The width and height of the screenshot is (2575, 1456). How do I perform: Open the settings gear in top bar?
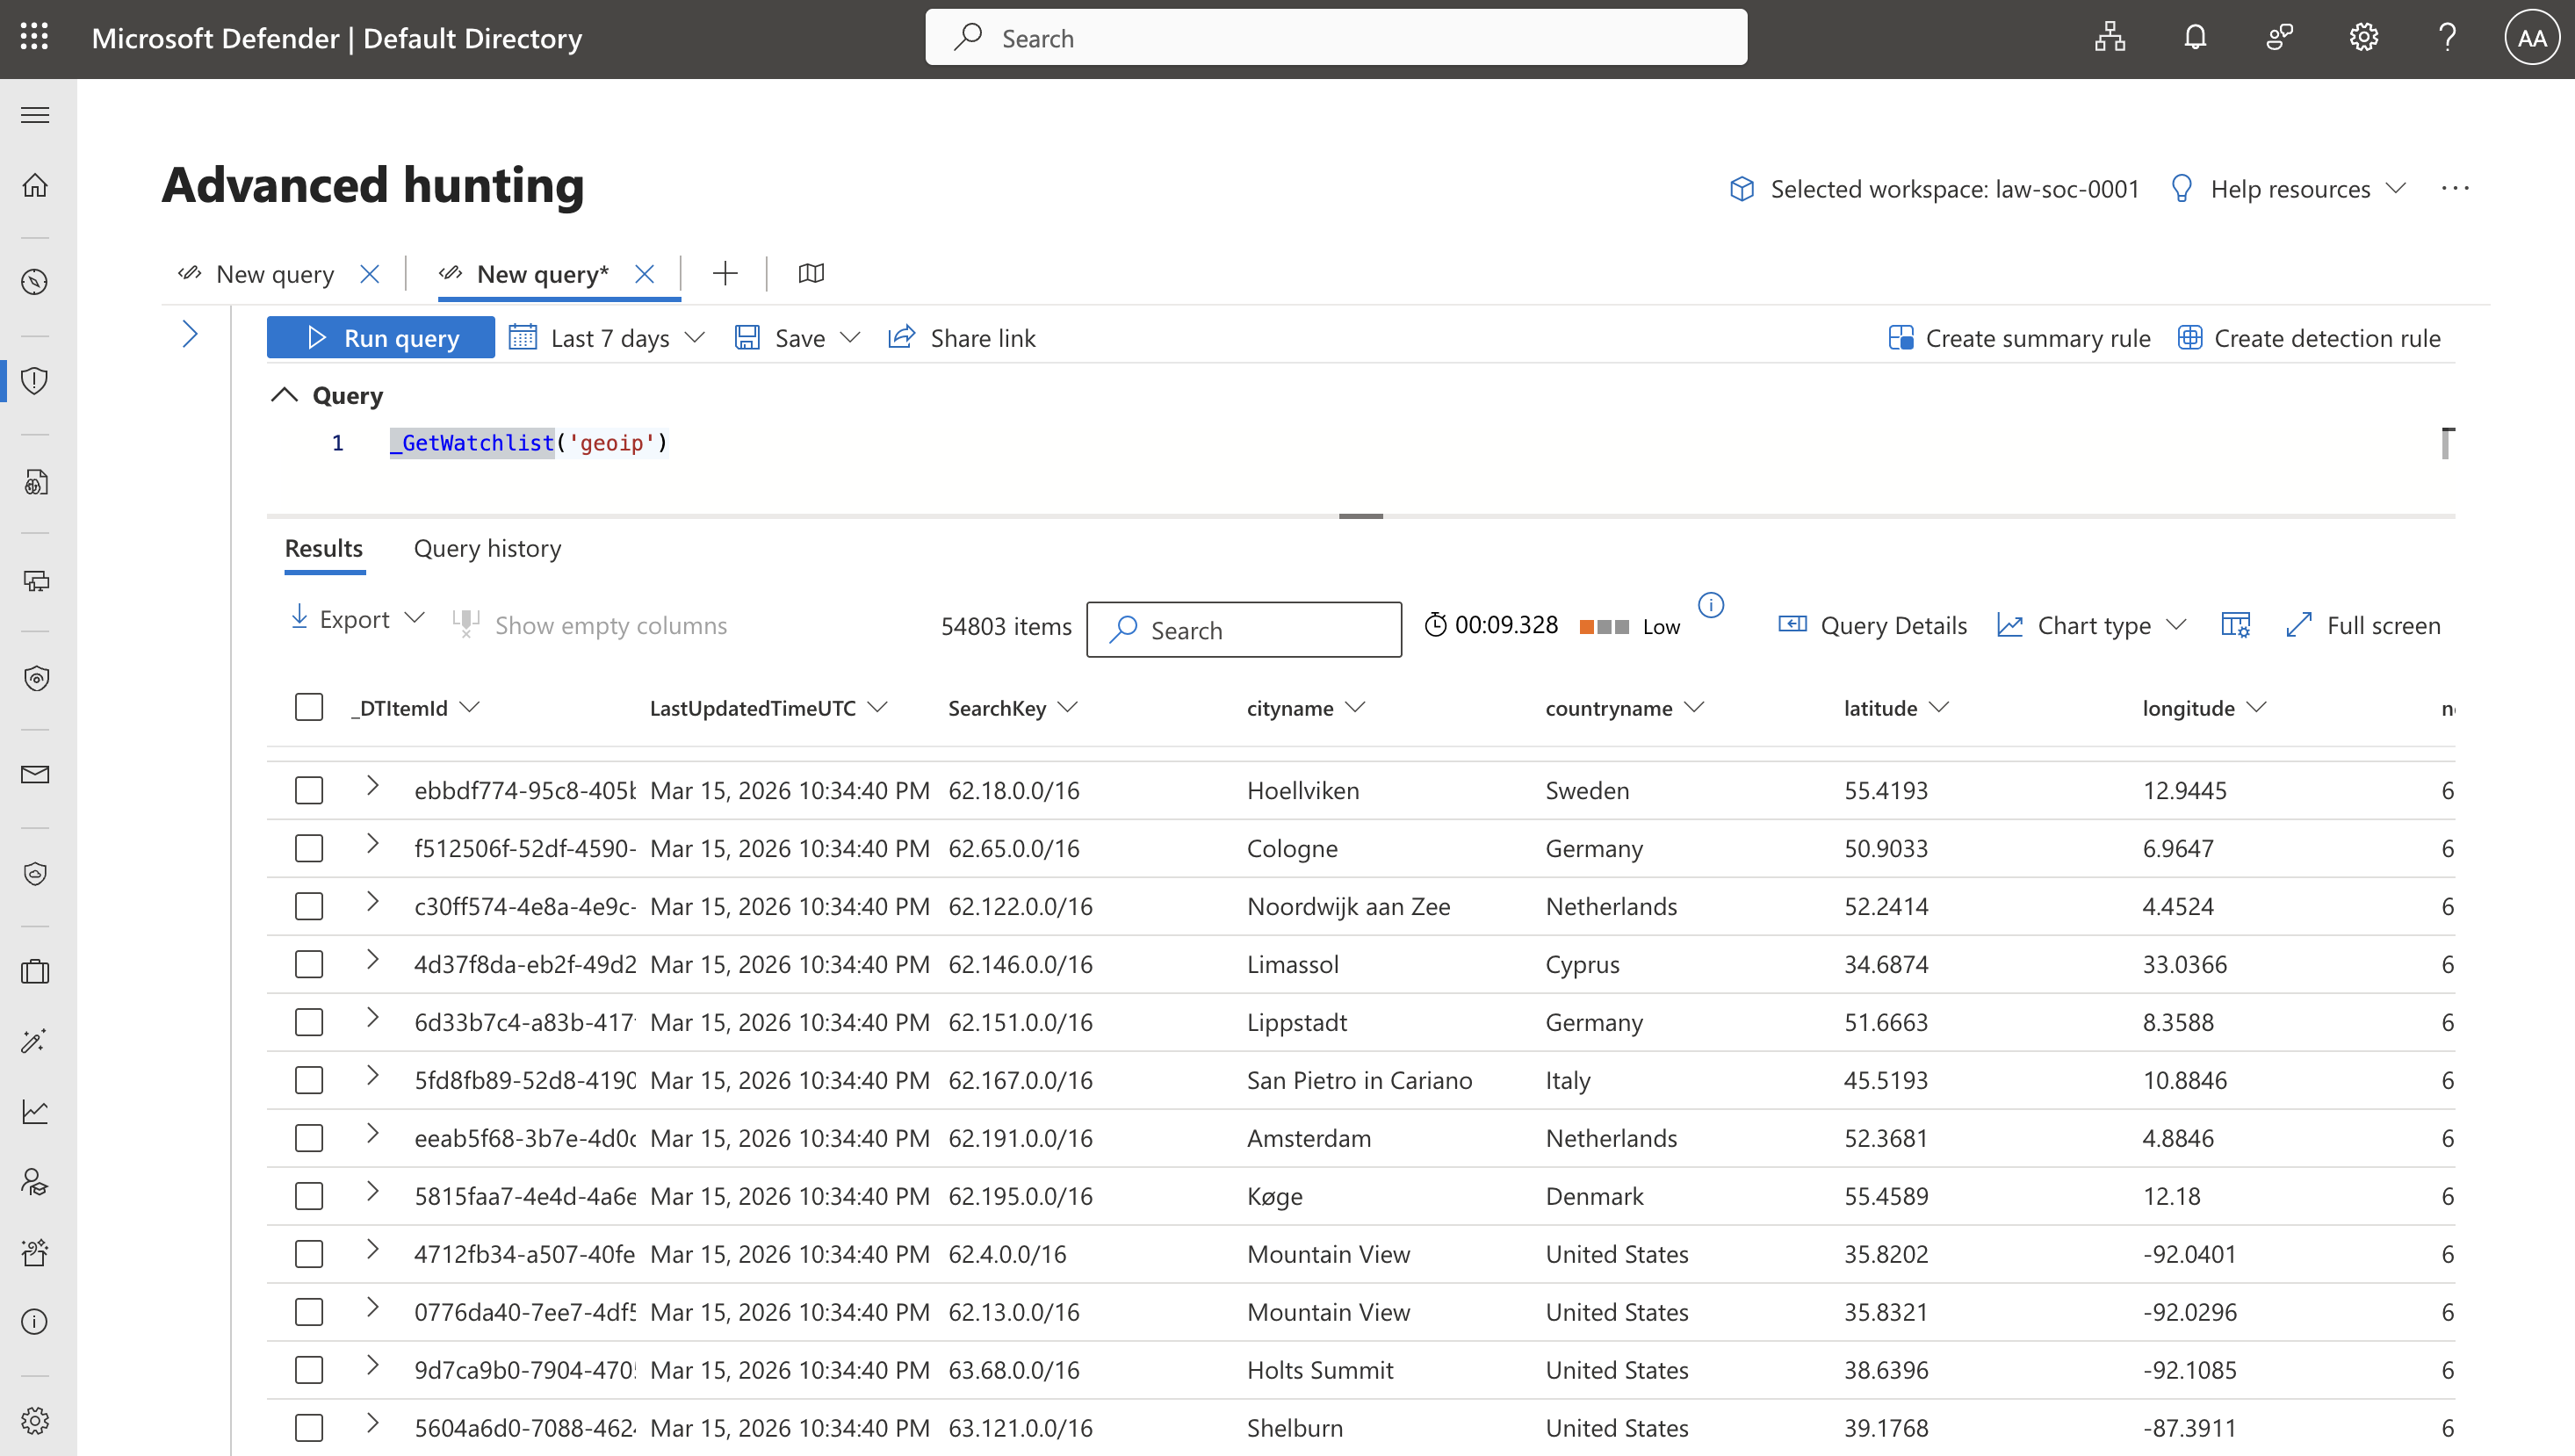point(2363,38)
